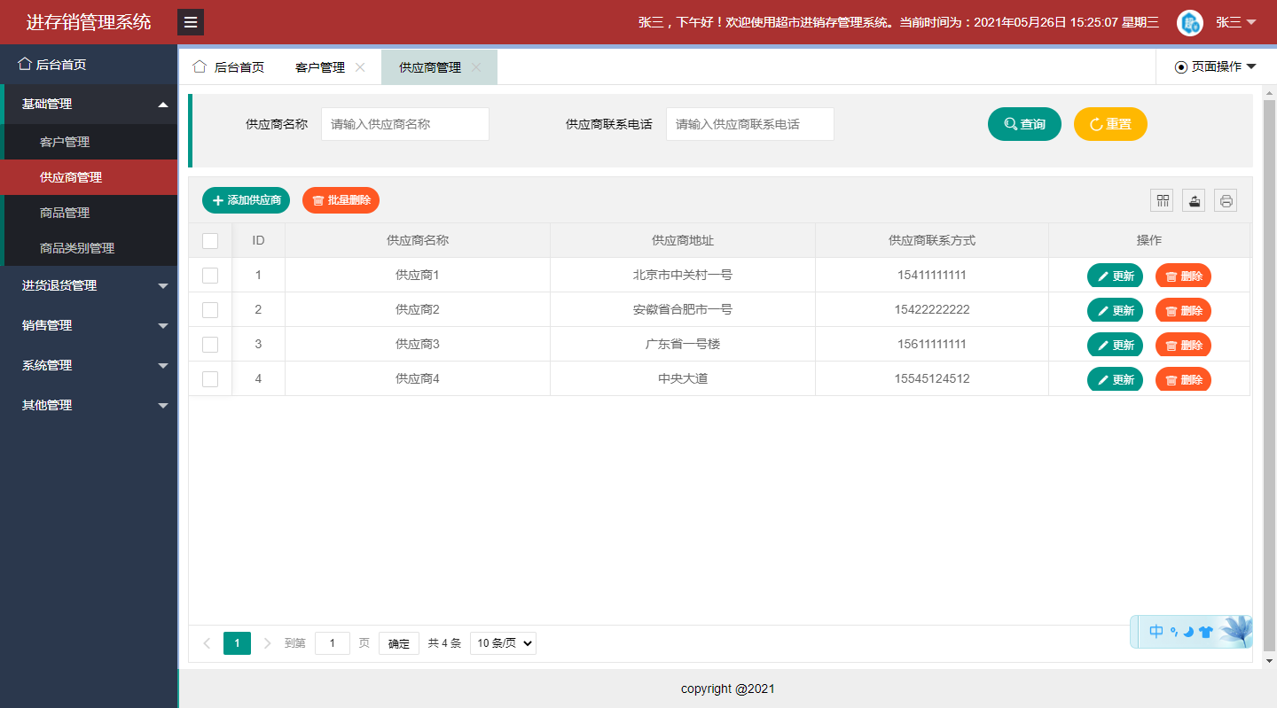Select all rows with header checkbox
1277x708 pixels.
pos(210,240)
